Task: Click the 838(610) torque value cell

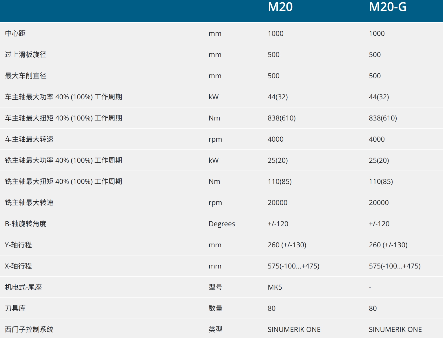Action: 282,118
